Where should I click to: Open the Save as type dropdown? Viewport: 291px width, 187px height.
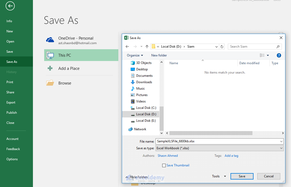(281, 148)
